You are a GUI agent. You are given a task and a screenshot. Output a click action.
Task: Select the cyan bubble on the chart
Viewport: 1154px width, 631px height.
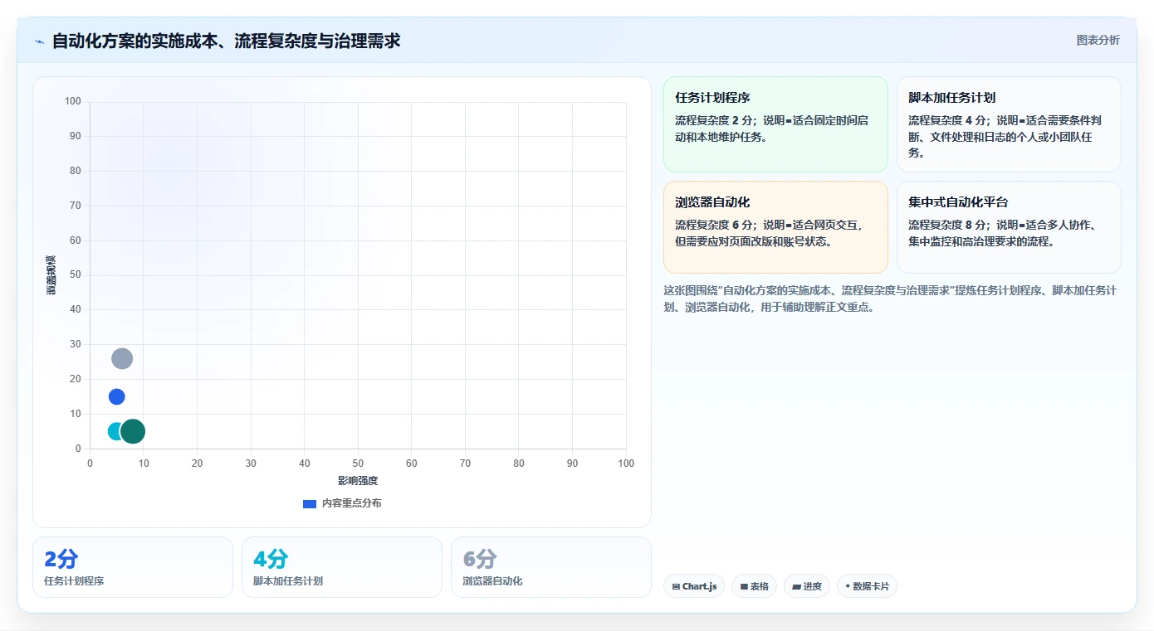115,431
